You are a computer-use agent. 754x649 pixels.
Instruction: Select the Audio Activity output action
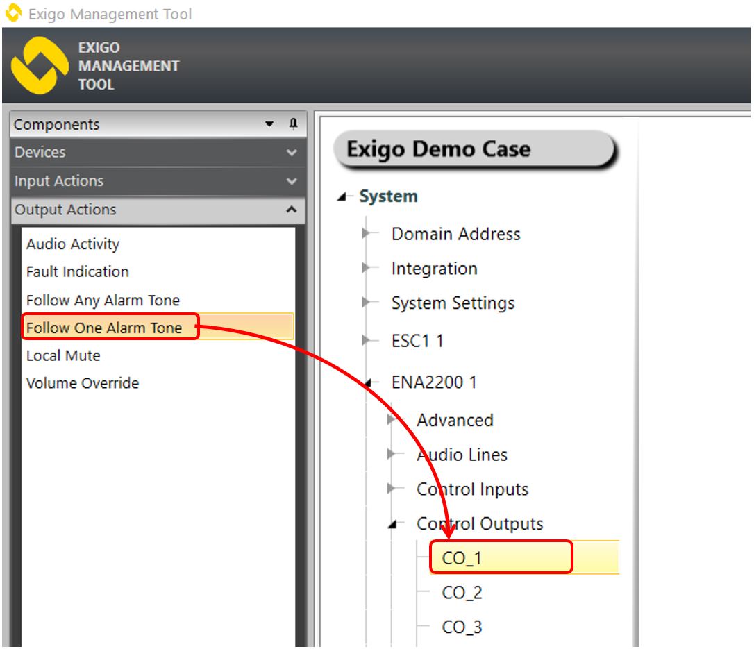(73, 244)
